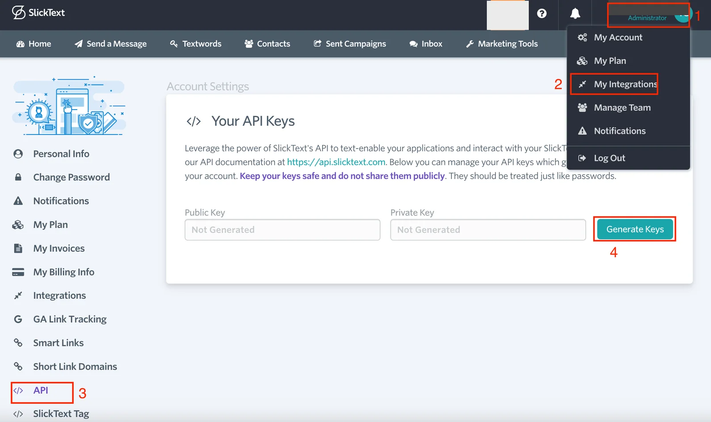Open Short Link Domains in the sidebar

point(75,367)
